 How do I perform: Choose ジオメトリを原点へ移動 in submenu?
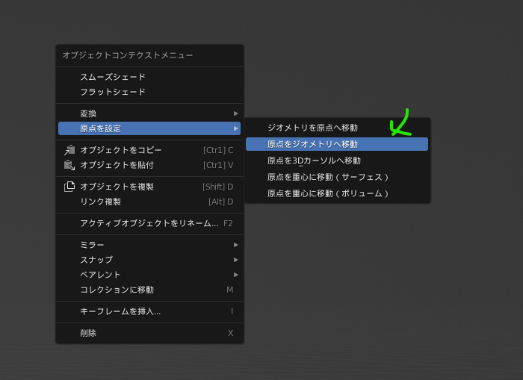click(337, 128)
